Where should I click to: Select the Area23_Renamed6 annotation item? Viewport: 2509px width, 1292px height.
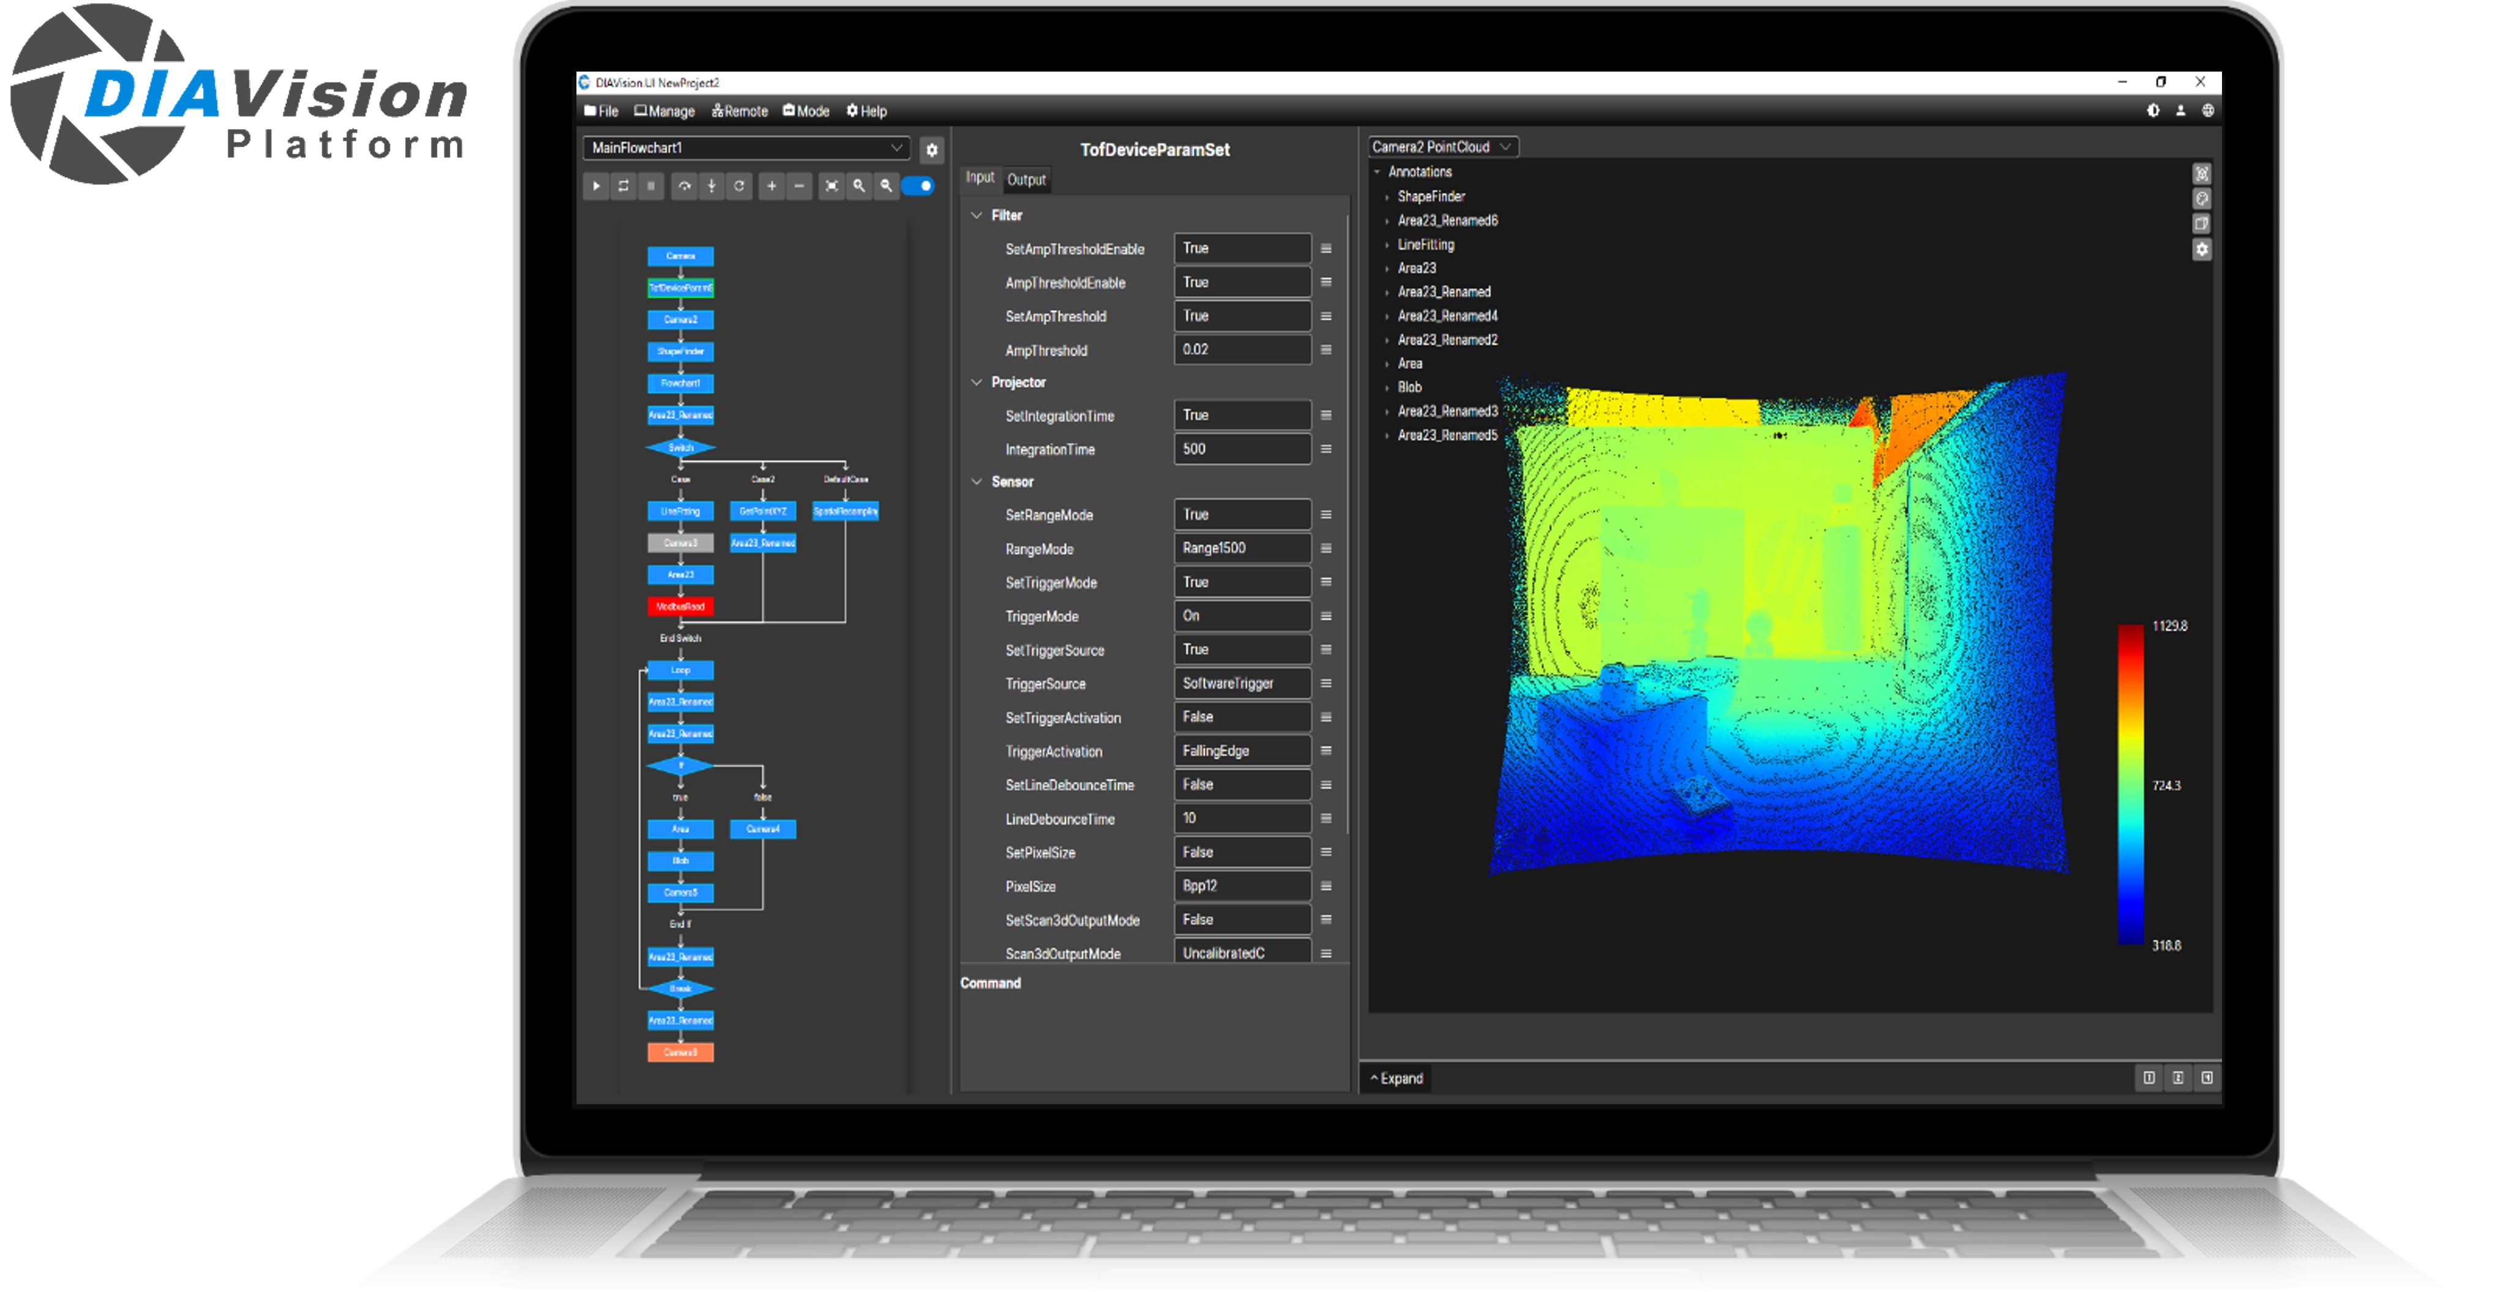pos(1447,221)
